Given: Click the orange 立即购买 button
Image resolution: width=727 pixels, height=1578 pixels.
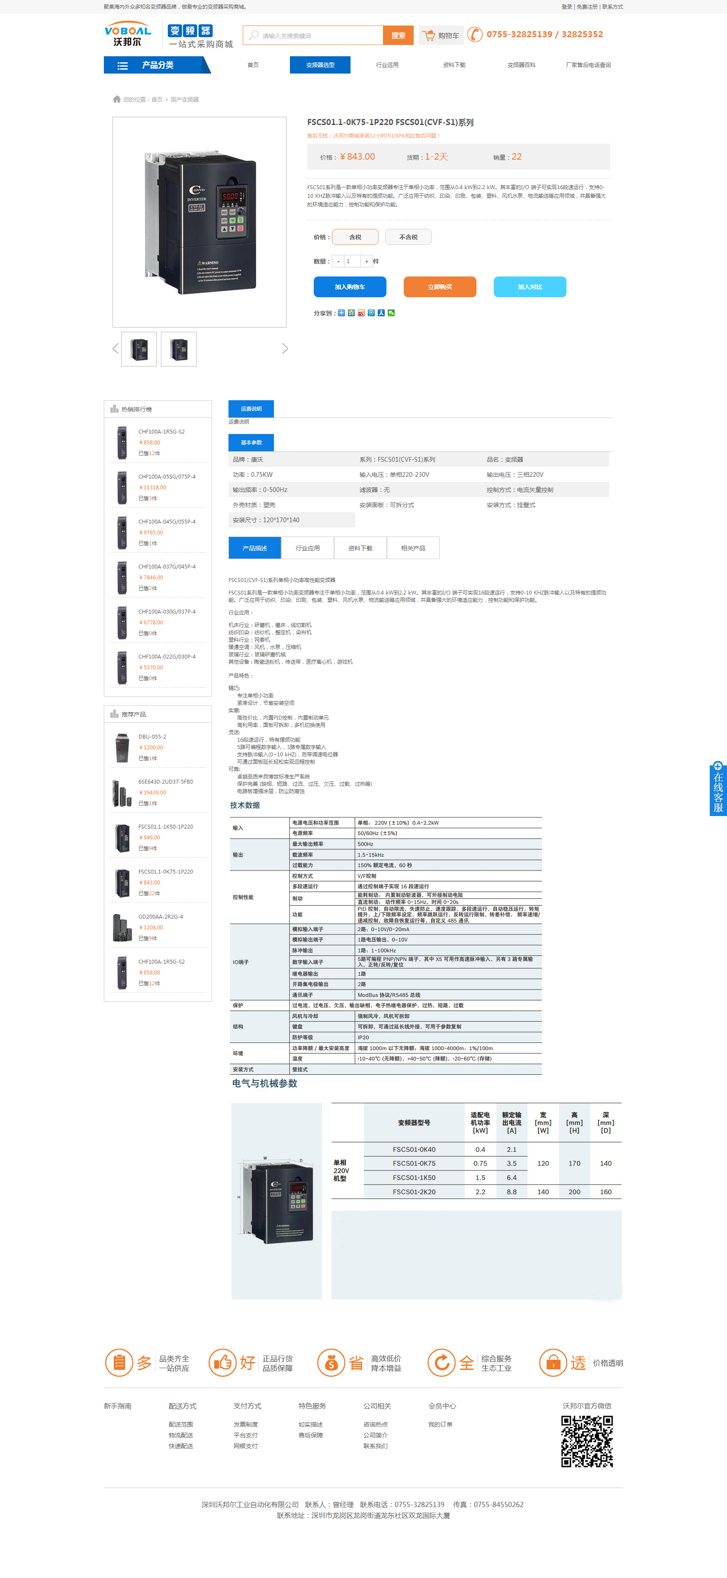Looking at the screenshot, I should (440, 287).
